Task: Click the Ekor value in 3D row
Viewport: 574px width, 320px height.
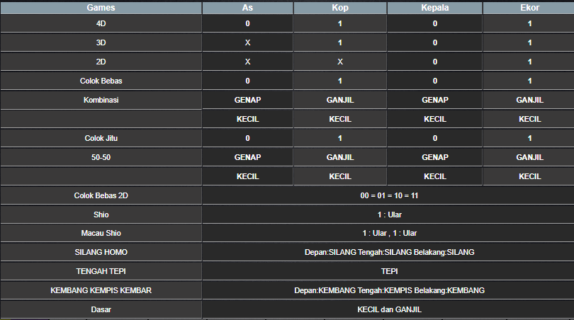Action: (x=529, y=42)
